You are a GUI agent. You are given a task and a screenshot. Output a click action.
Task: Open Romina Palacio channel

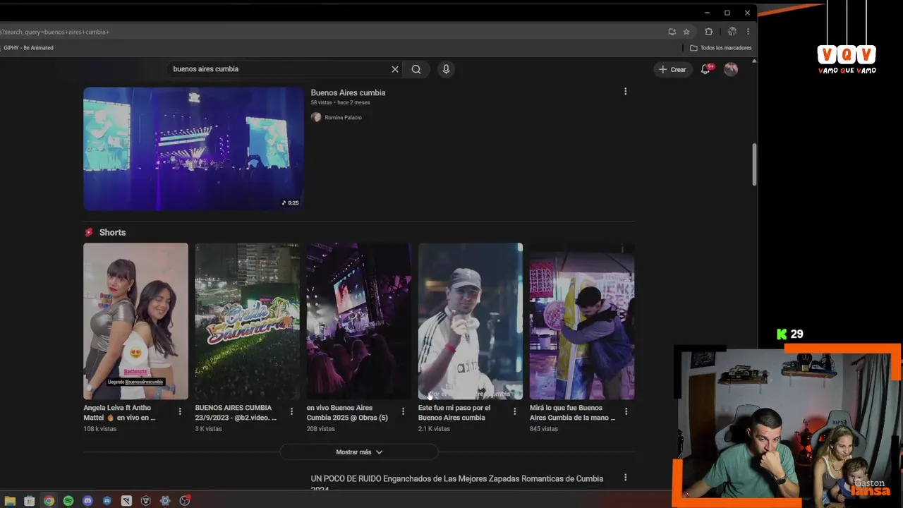(343, 117)
